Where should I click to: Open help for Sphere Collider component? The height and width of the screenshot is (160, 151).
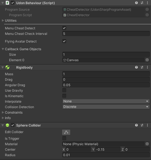136,125
